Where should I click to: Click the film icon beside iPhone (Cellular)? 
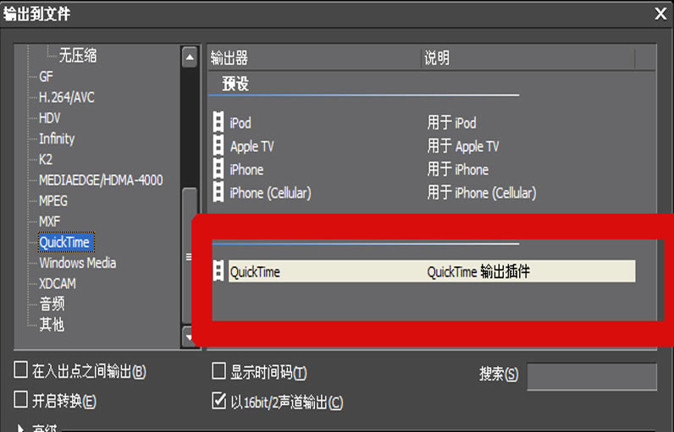tap(218, 193)
